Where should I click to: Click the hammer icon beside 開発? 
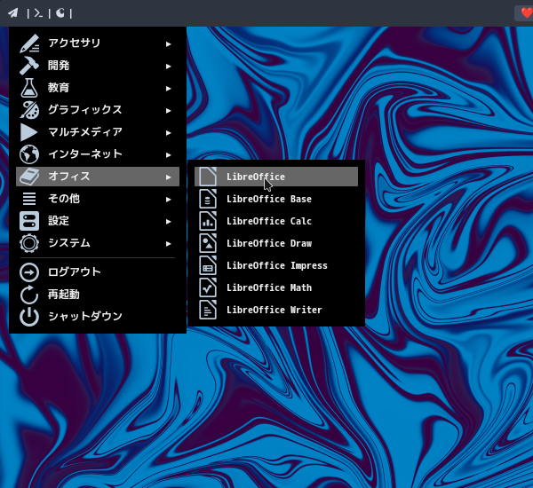(29, 66)
